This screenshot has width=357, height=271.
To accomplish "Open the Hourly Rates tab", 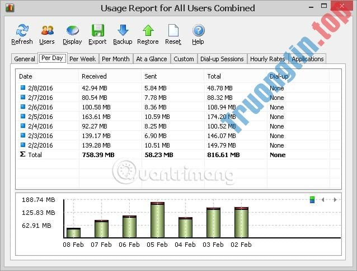I will tap(267, 59).
